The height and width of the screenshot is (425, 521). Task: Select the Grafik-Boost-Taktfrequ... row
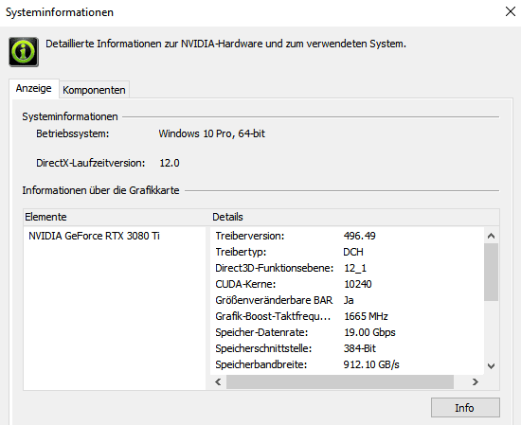348,316
